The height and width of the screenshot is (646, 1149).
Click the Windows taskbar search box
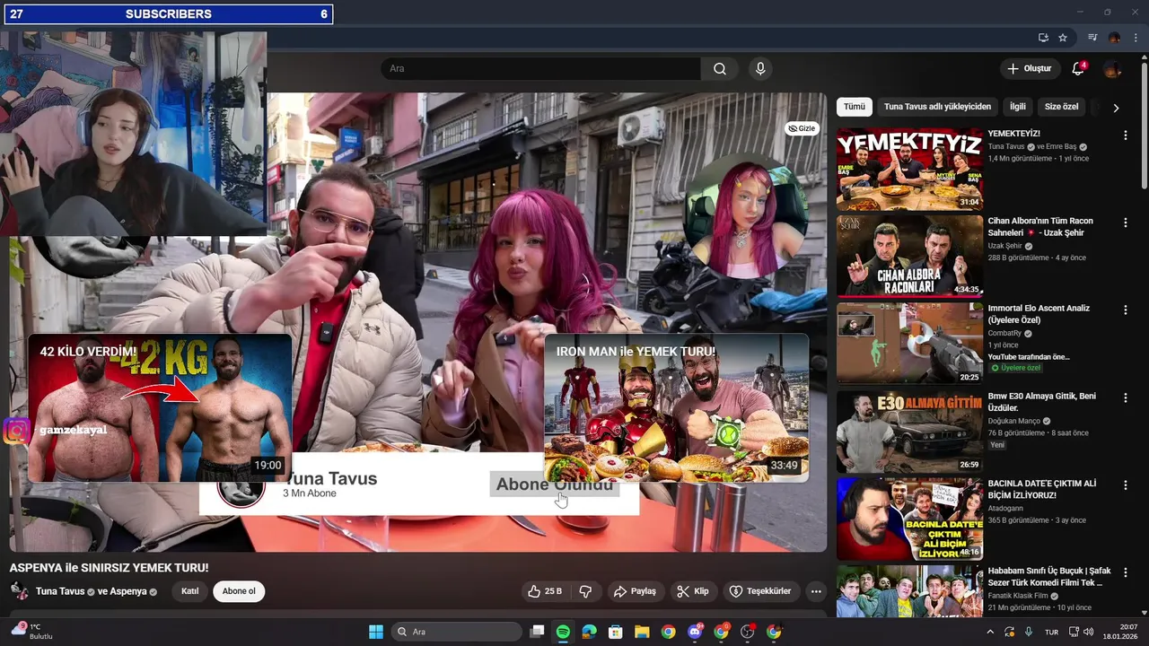click(457, 632)
